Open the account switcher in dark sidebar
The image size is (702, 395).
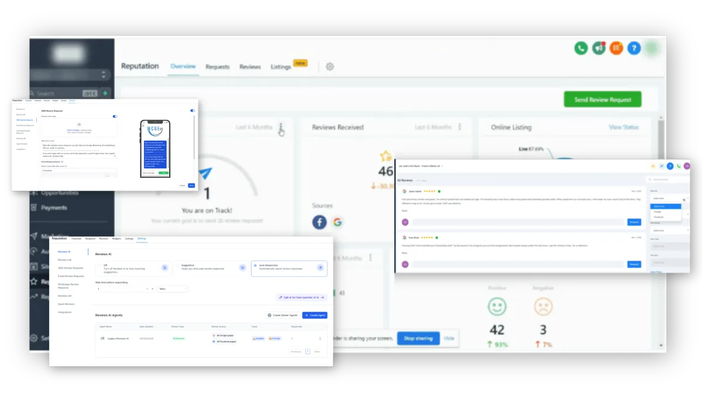coord(71,75)
